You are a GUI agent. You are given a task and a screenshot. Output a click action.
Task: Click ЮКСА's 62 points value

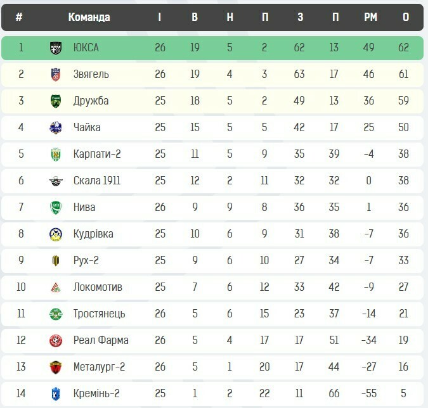405,48
